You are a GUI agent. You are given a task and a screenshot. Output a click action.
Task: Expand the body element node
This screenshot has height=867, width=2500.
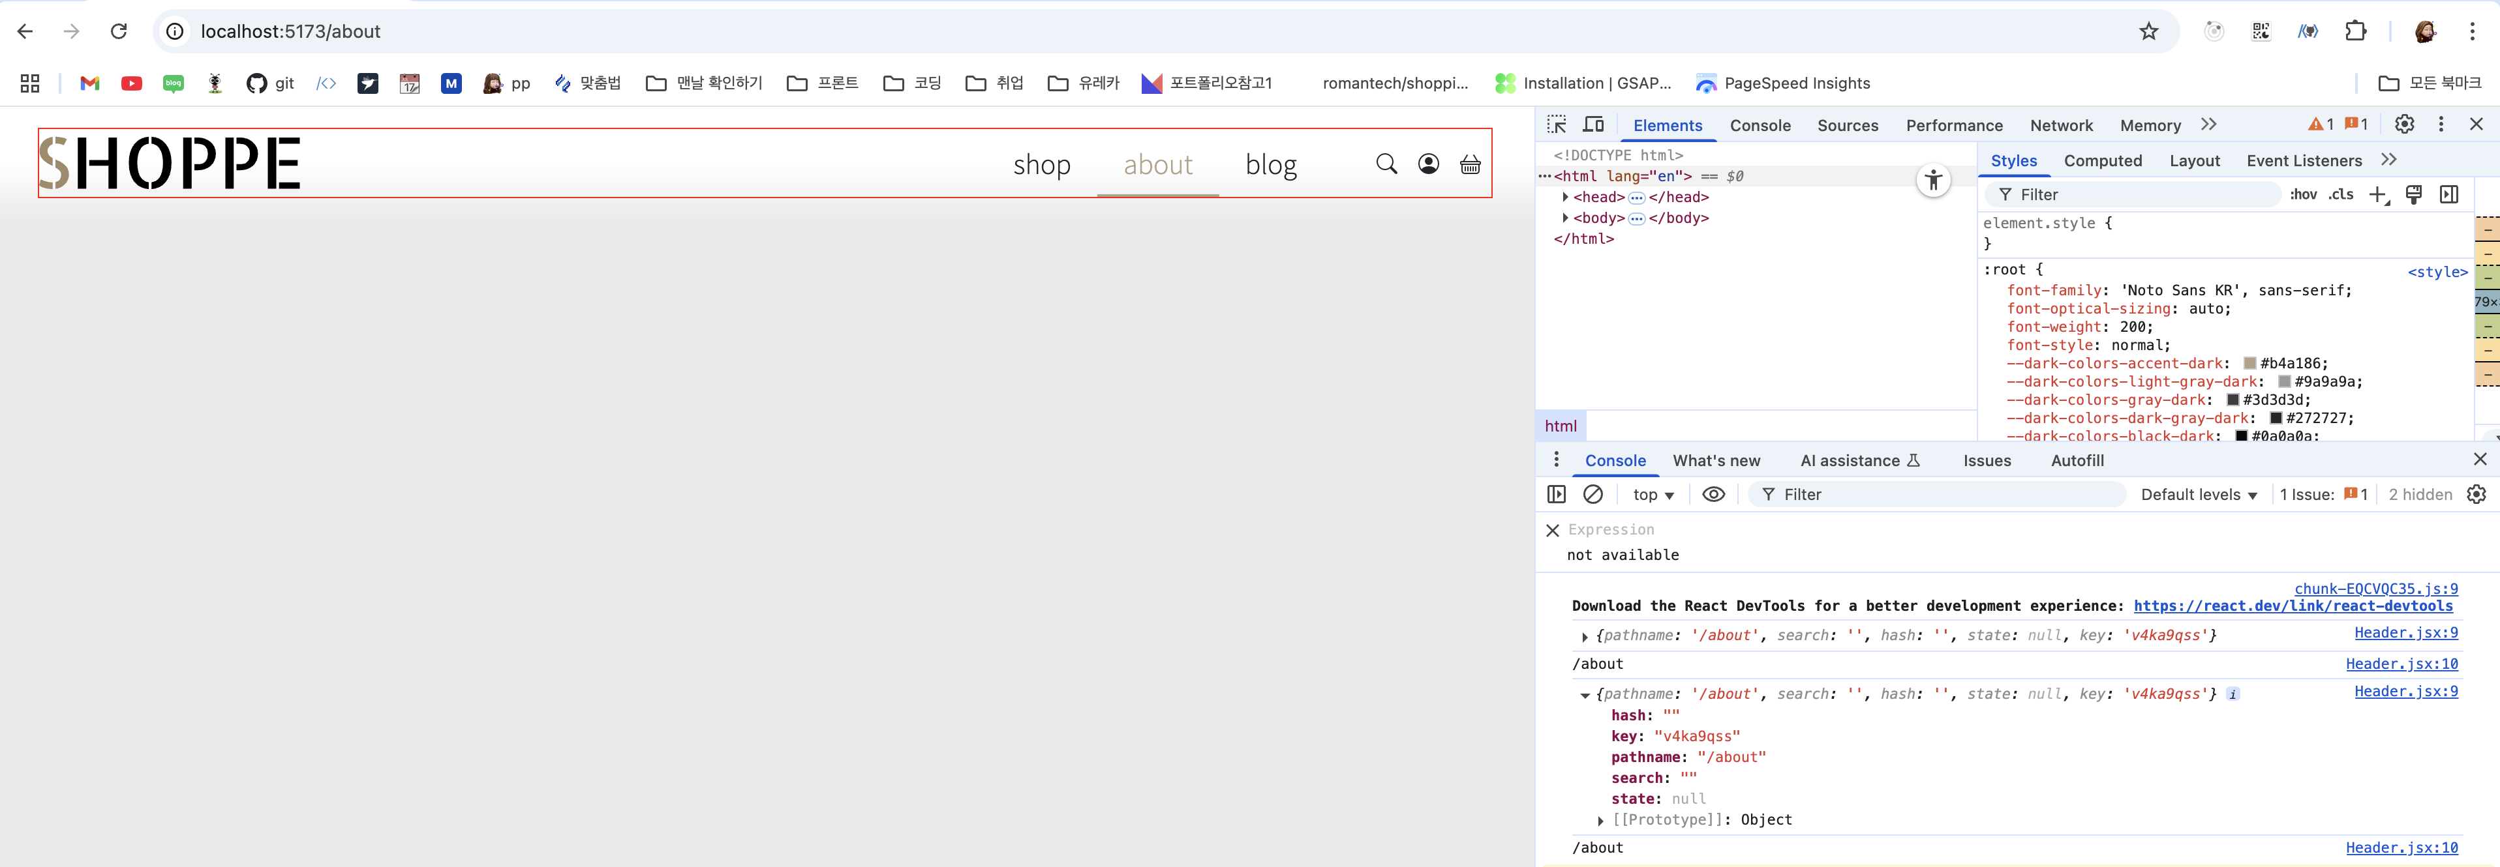[1564, 218]
